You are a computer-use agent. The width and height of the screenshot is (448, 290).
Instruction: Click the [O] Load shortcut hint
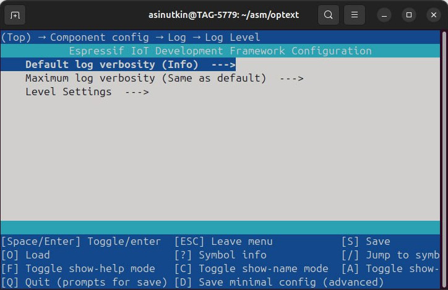(25, 255)
